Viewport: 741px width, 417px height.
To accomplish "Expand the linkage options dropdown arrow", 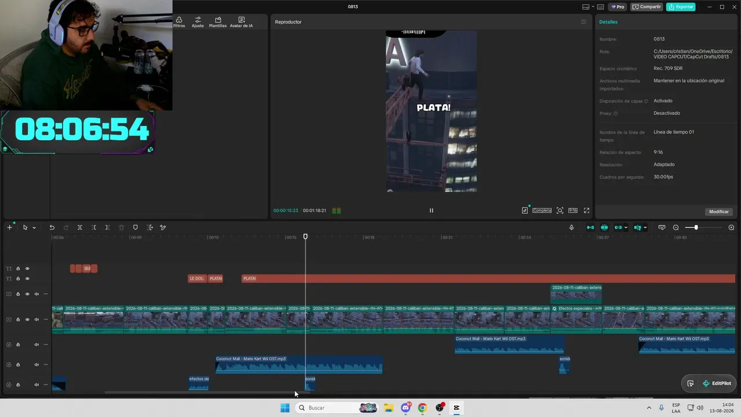I will point(626,228).
